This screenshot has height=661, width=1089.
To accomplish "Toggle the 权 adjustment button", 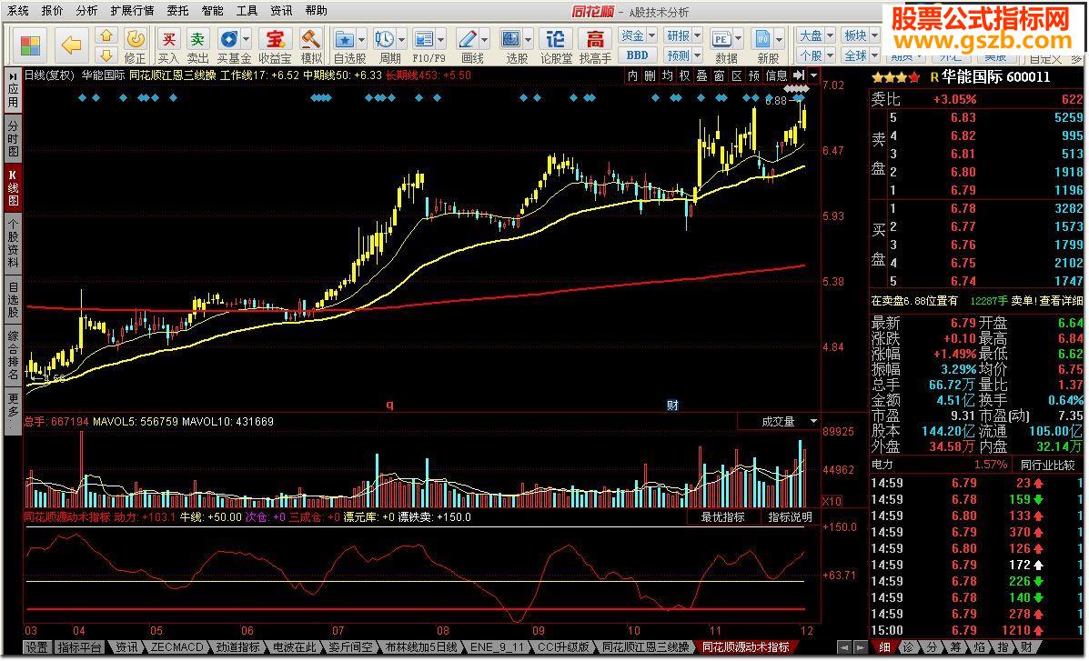I will pos(684,75).
